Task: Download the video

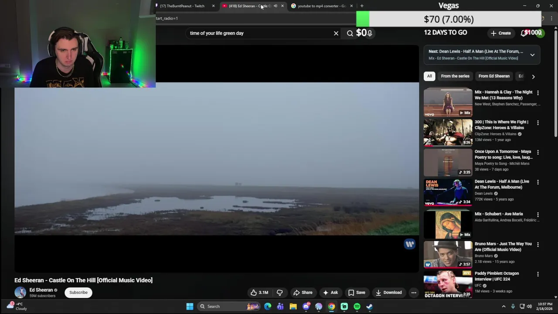Action: click(388, 293)
